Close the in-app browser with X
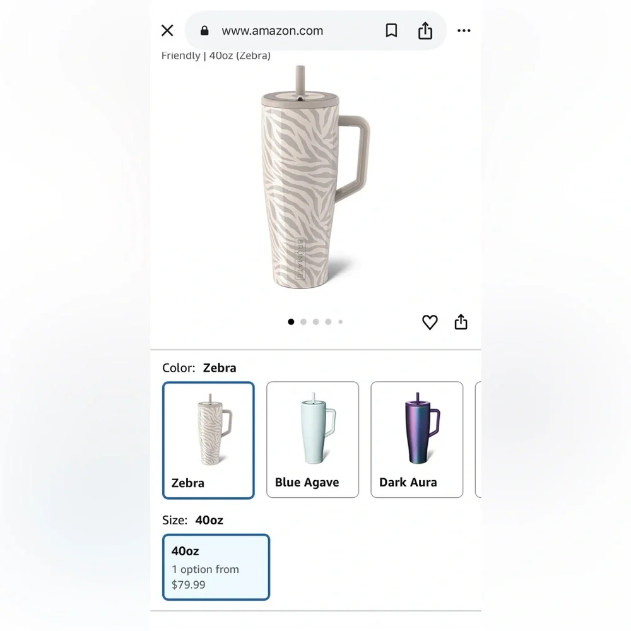 (167, 30)
